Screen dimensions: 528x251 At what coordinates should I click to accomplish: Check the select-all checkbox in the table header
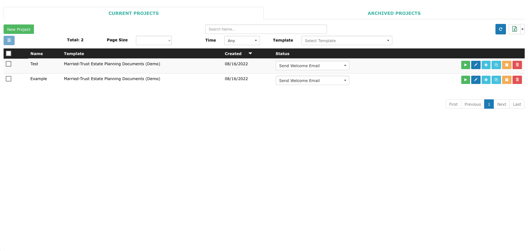pos(8,53)
